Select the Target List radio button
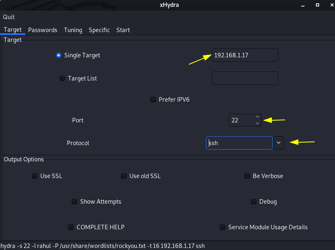This screenshot has height=250, width=335. click(x=62, y=78)
